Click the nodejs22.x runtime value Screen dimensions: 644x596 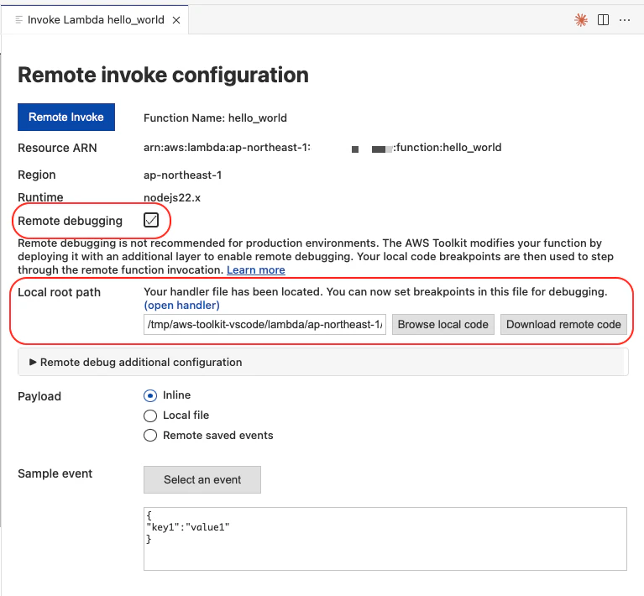click(171, 197)
